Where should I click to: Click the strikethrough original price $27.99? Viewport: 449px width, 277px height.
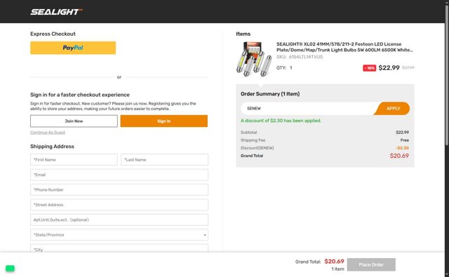point(408,68)
